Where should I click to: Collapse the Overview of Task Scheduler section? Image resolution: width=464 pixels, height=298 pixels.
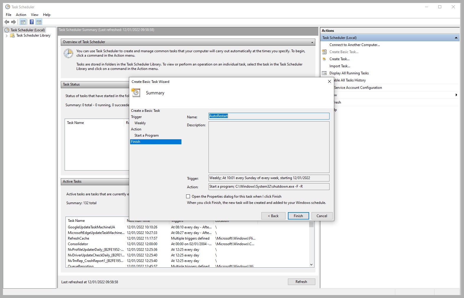pyautogui.click(x=312, y=42)
